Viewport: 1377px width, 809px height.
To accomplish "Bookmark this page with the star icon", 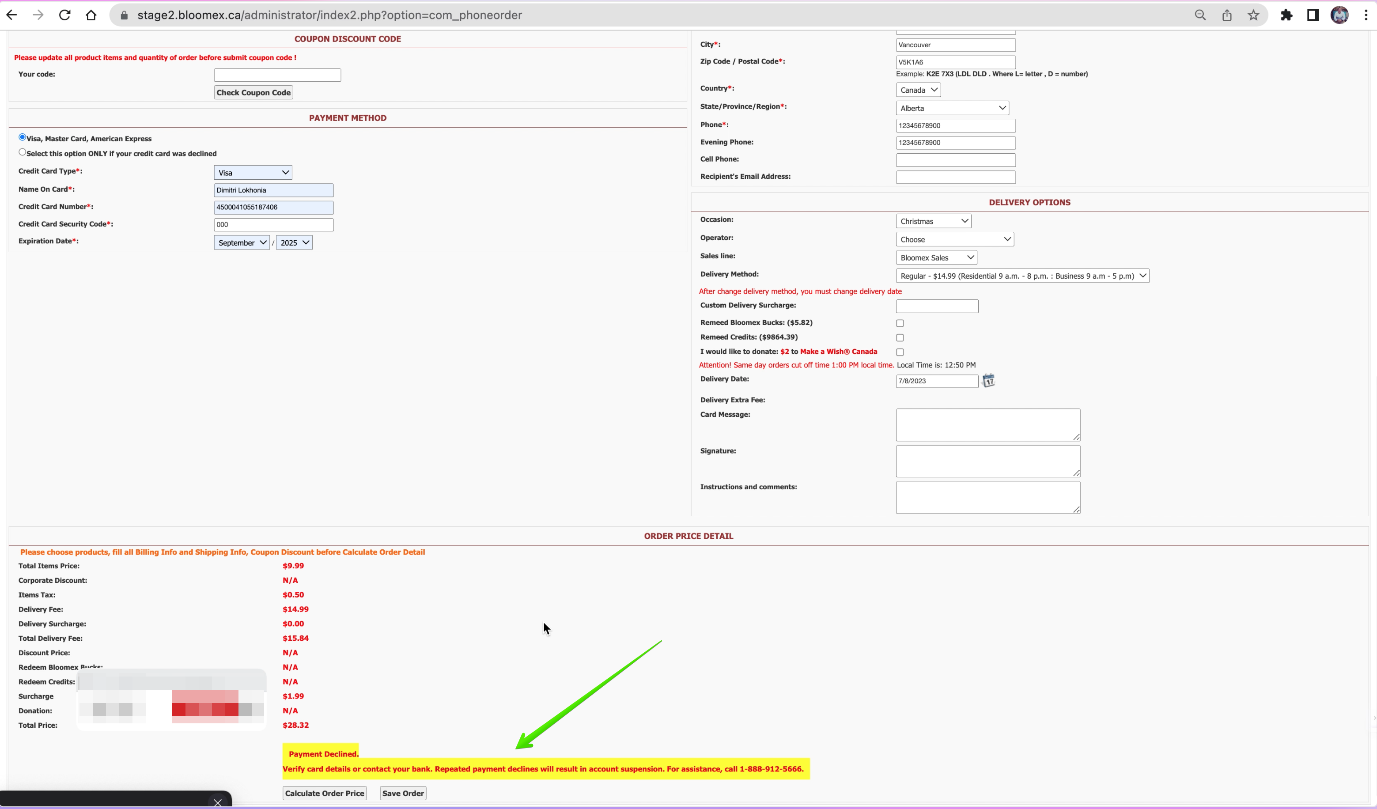I will [x=1253, y=15].
